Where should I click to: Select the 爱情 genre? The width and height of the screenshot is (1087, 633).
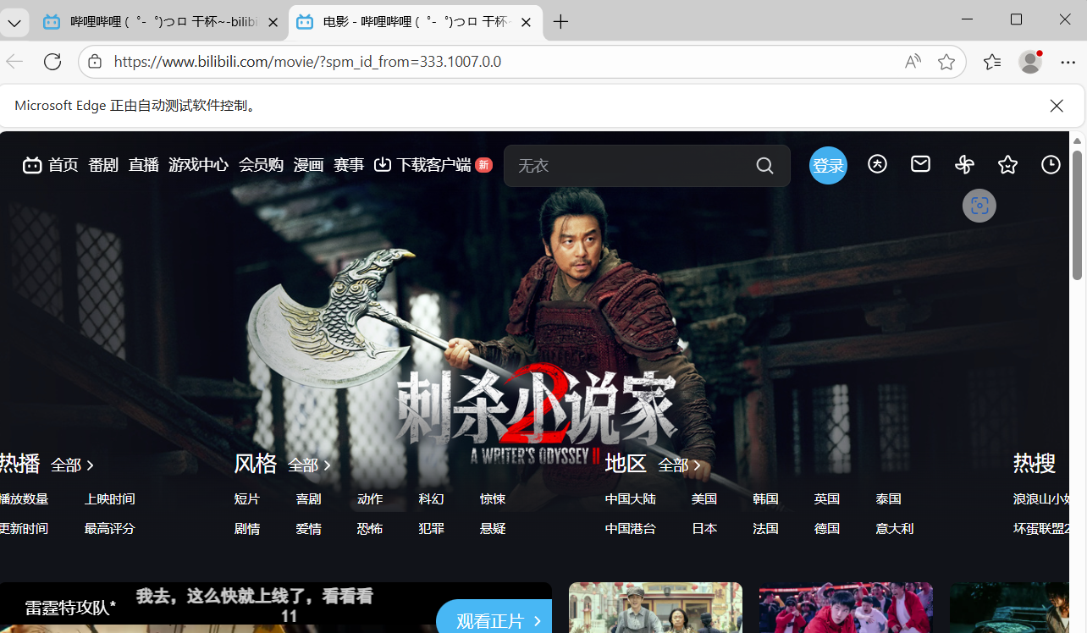click(308, 529)
